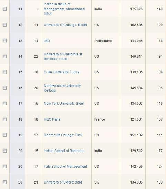The width and height of the screenshot is (166, 189).
Task: Click the salary value 175,076
Action: [x=136, y=9]
